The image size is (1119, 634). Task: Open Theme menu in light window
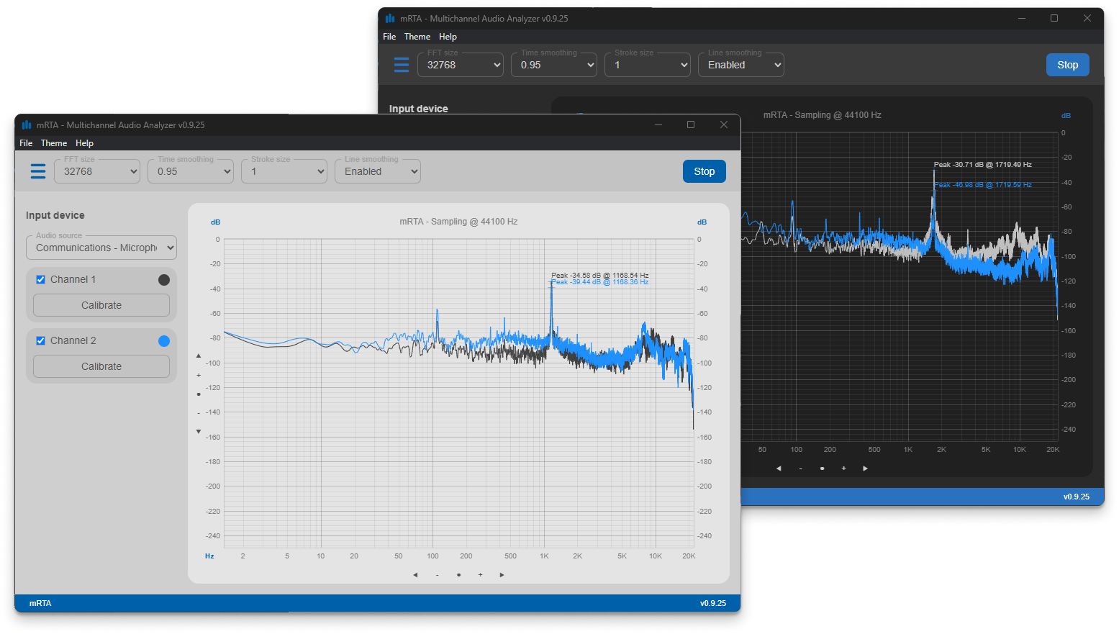coord(54,143)
